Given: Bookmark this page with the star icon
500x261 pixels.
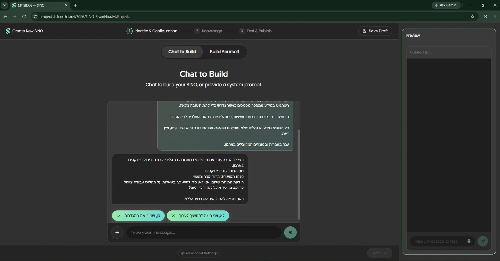Looking at the screenshot, I should coord(472,17).
